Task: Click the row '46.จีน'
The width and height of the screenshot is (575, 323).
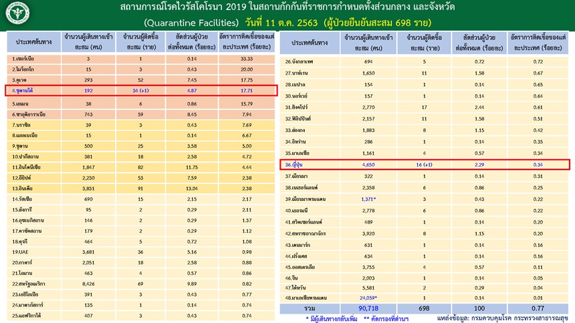Action: (424, 278)
